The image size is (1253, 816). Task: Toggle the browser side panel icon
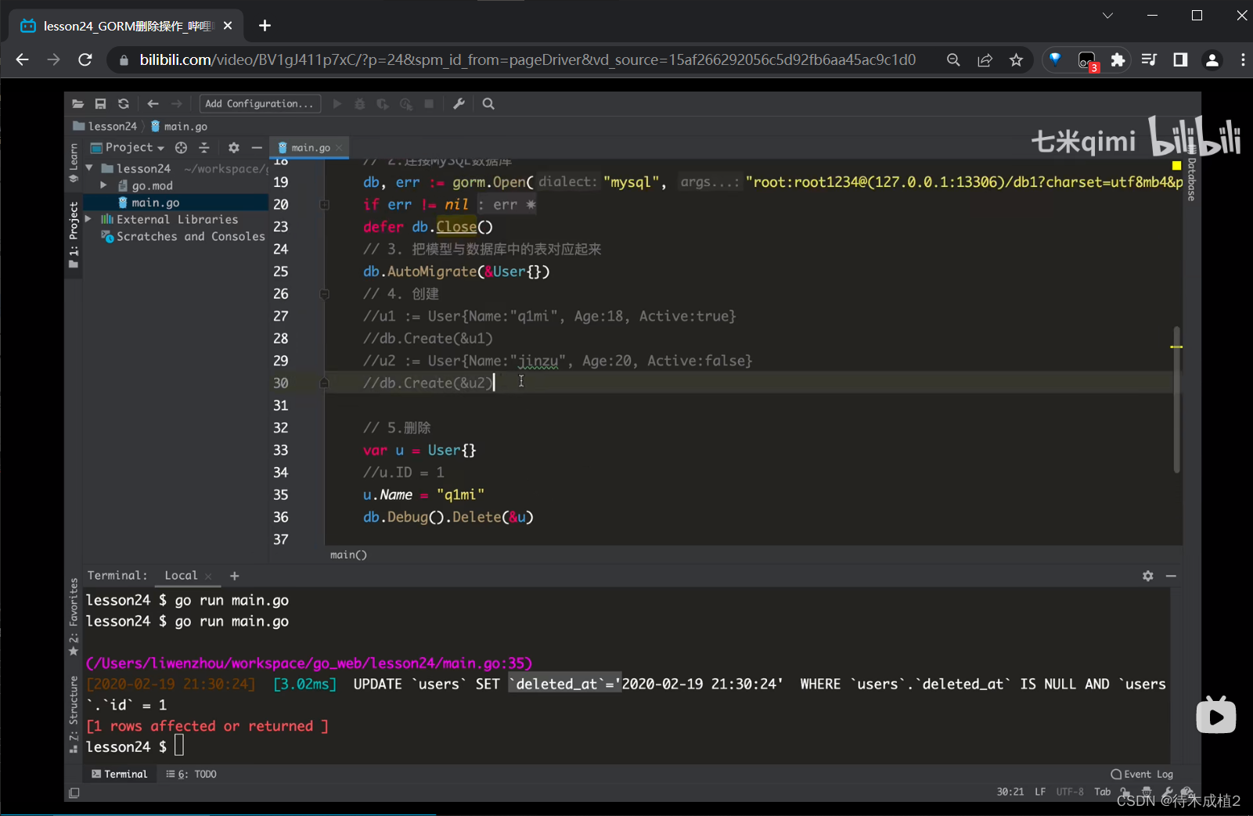coord(1180,59)
